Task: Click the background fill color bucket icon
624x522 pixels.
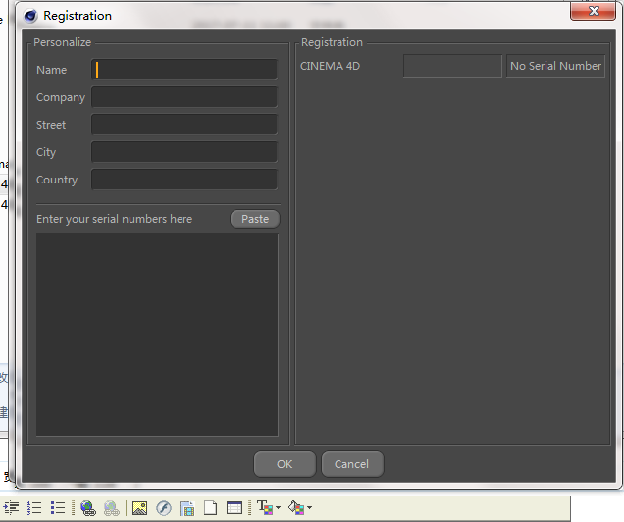Action: 296,507
